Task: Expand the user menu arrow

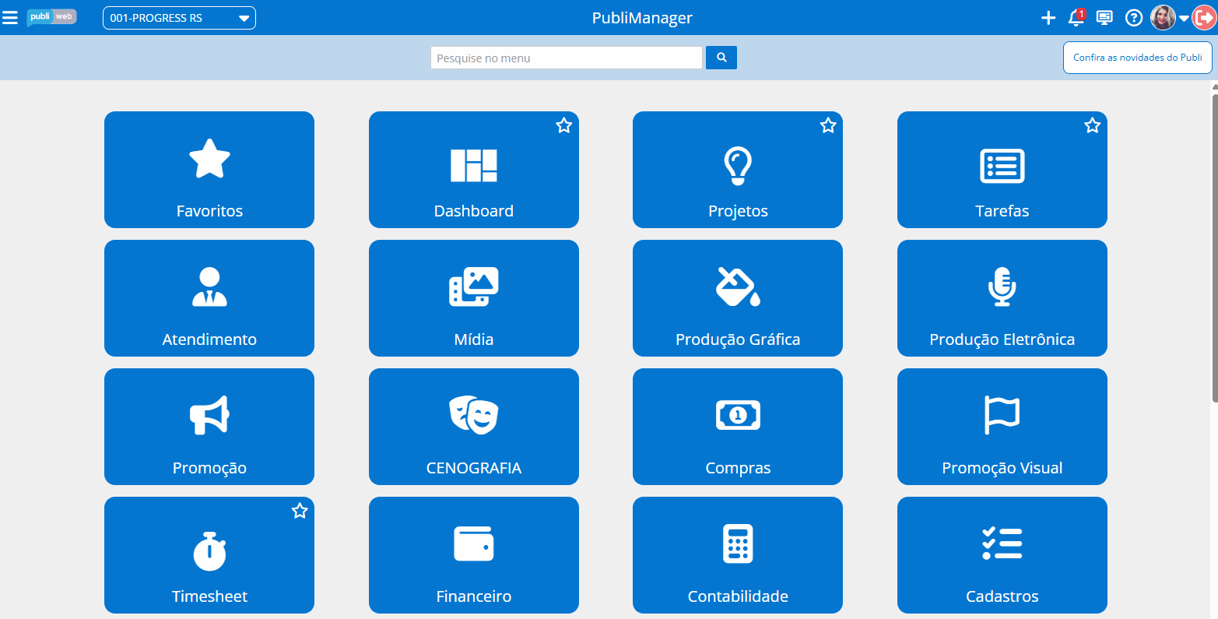Action: coord(1184,19)
